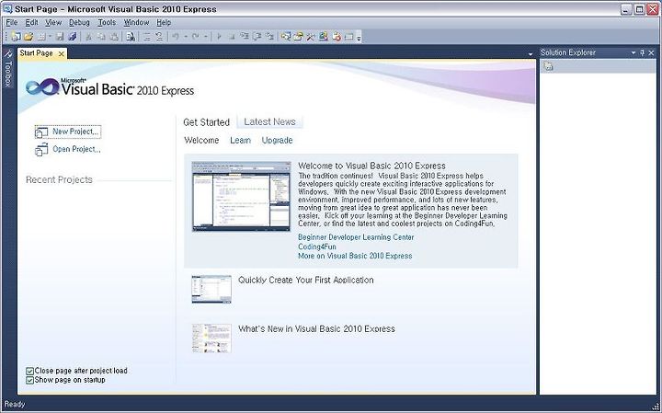The height and width of the screenshot is (413, 662).
Task: Click the Properties icon inside Solution Explorer panel
Action: point(548,66)
